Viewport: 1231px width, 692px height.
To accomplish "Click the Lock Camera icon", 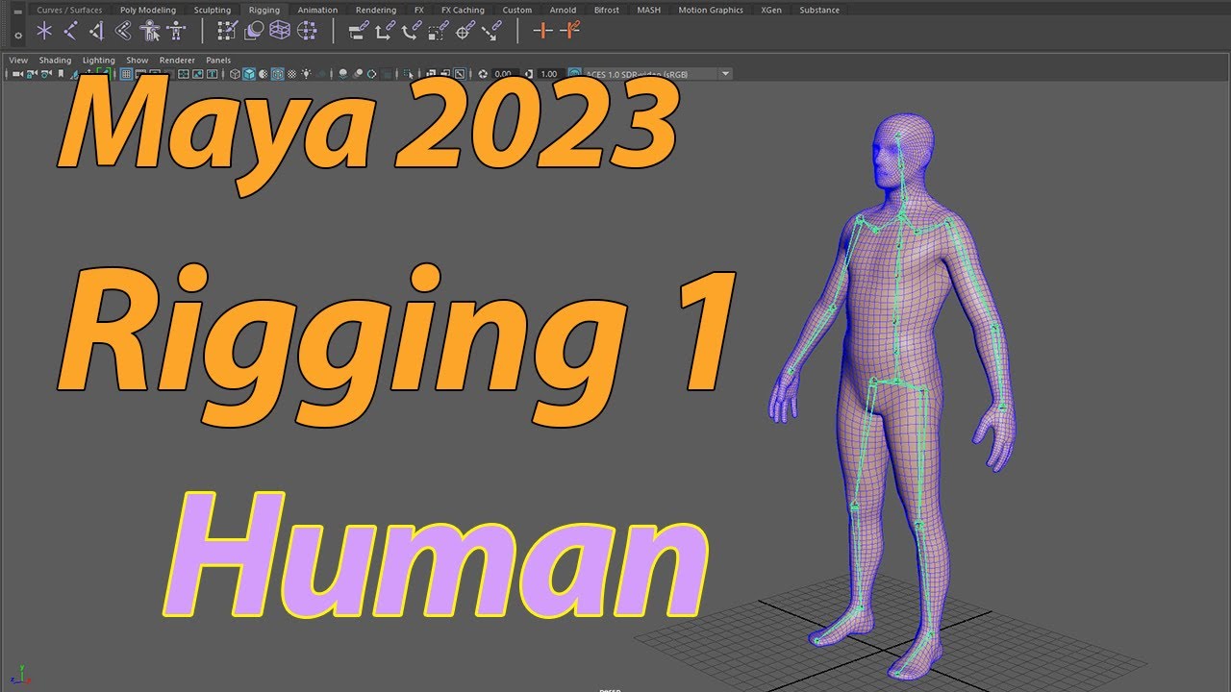I will coord(32,73).
